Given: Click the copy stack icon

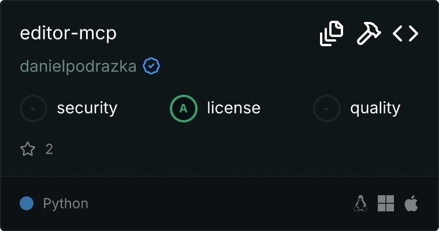Looking at the screenshot, I should [x=332, y=33].
